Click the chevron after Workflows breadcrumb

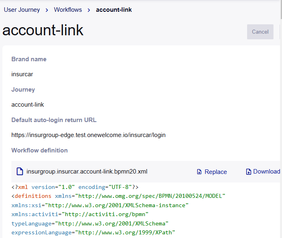[89, 10]
